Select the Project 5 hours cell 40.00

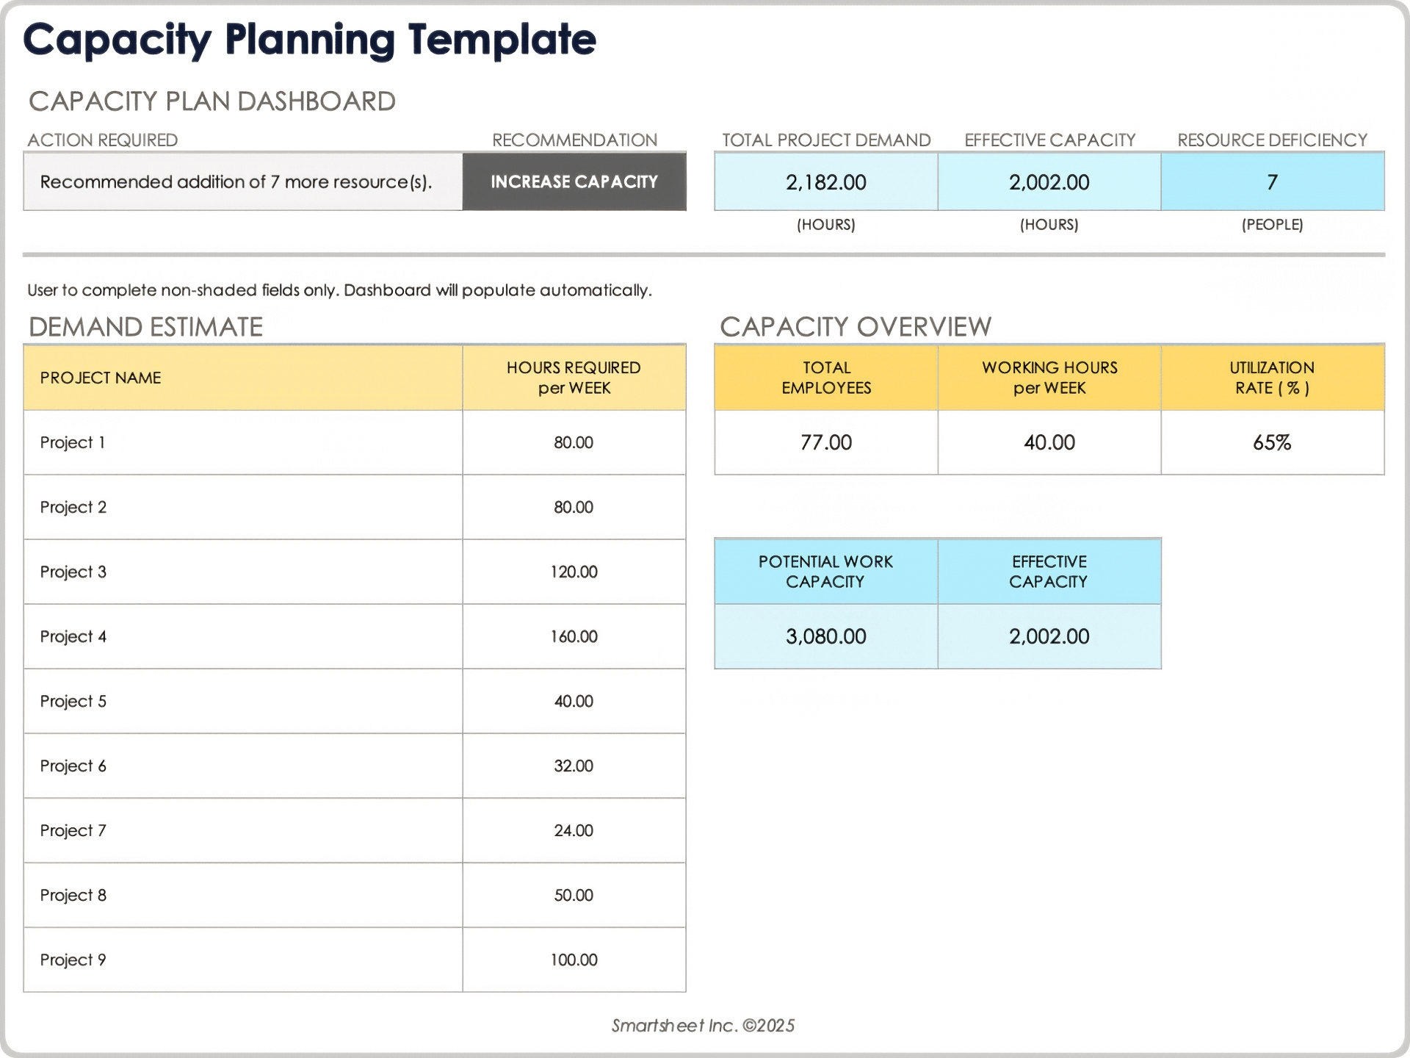574,701
